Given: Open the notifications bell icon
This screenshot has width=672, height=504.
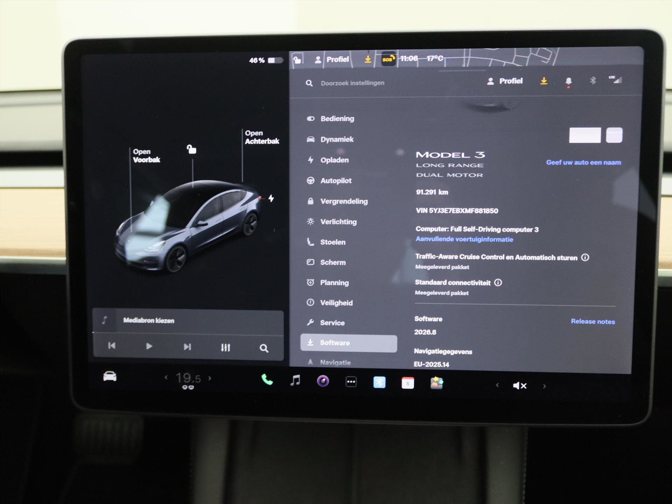Looking at the screenshot, I should point(568,82).
